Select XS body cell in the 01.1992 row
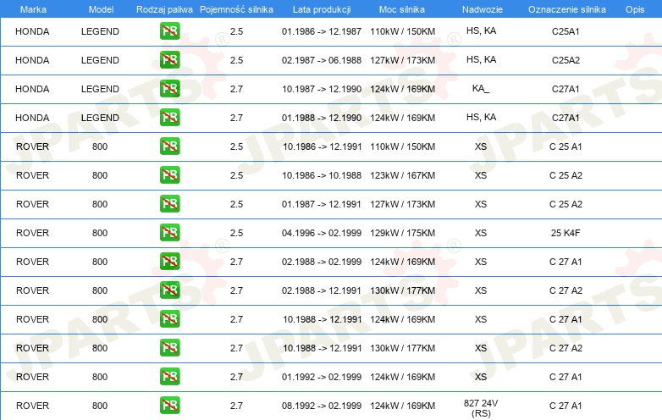This screenshot has height=420, width=662. 481,377
